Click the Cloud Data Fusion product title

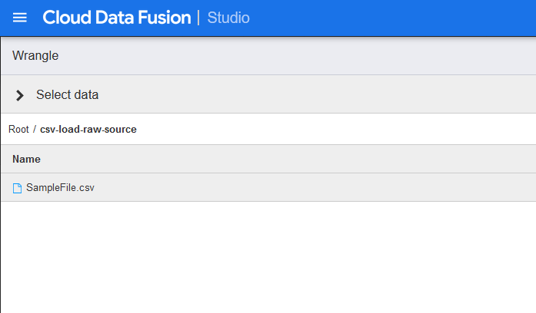pos(117,18)
